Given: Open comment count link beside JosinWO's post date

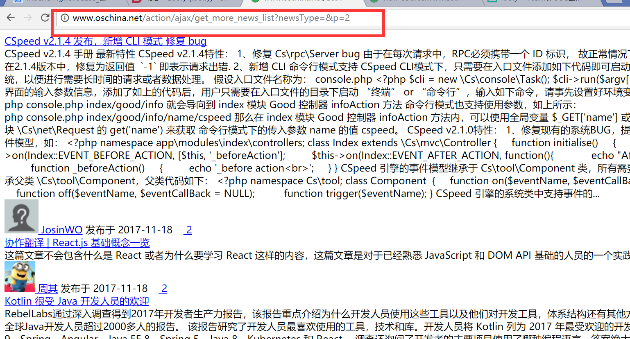Looking at the screenshot, I should click(188, 230).
